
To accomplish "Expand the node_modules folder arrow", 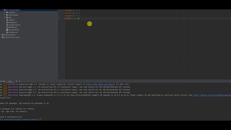I will tap(5, 15).
